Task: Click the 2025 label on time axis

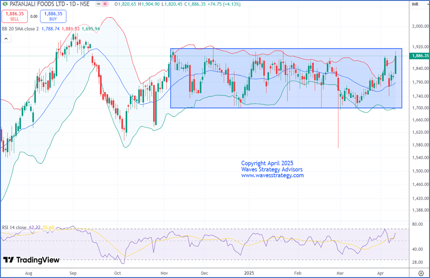Action: [249, 273]
